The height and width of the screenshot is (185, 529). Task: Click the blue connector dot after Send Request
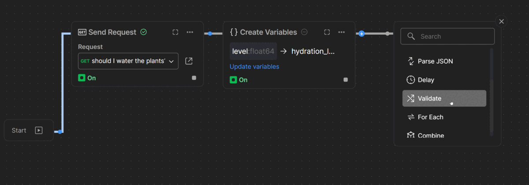tap(210, 33)
